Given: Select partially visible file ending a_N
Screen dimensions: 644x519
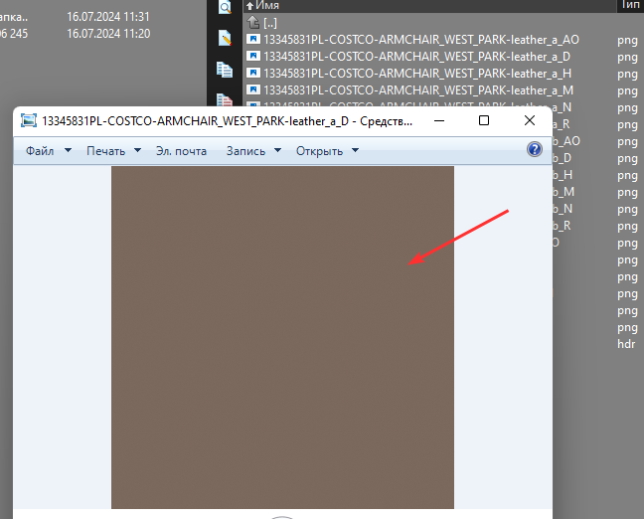Looking at the screenshot, I should [x=562, y=107].
